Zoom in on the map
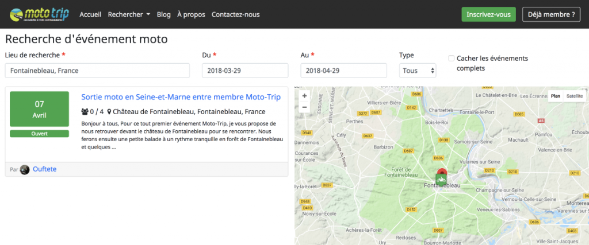 point(304,96)
